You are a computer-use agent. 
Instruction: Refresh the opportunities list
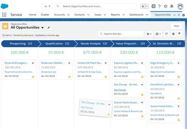click(166, 34)
